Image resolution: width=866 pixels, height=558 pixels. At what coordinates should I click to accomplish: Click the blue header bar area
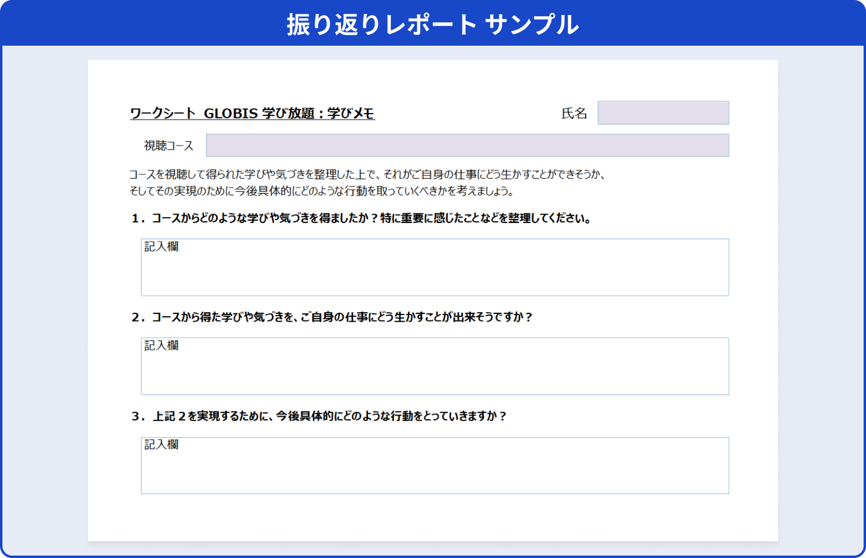point(120,24)
